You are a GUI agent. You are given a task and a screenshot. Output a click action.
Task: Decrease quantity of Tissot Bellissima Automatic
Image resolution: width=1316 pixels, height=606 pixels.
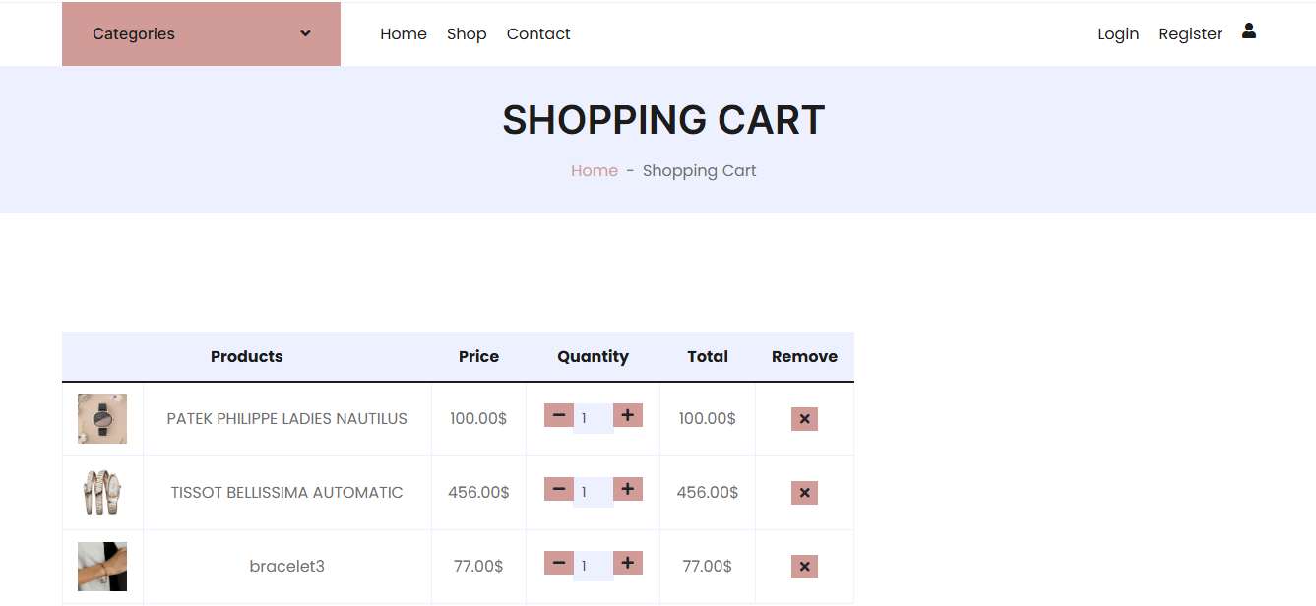559,489
